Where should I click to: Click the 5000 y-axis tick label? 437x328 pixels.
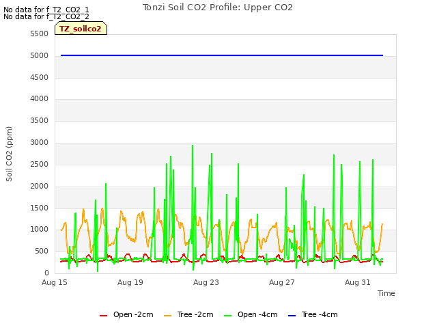[40, 56]
